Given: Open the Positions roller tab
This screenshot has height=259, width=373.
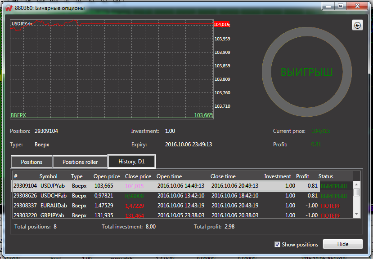Looking at the screenshot, I should (80, 162).
